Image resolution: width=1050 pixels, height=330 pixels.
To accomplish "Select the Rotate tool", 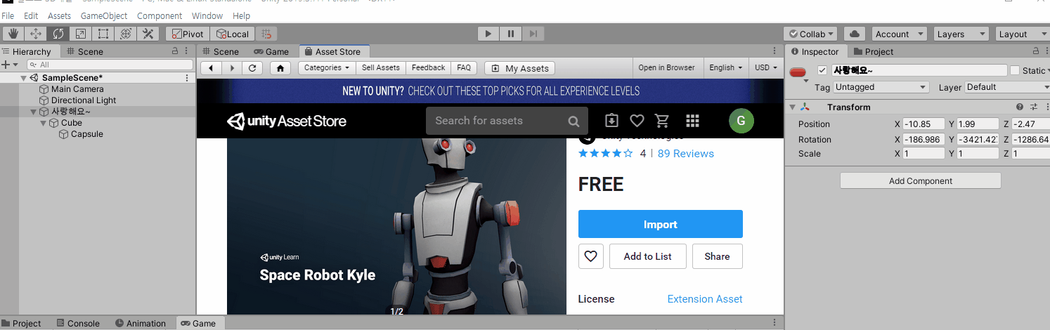I will 58,34.
